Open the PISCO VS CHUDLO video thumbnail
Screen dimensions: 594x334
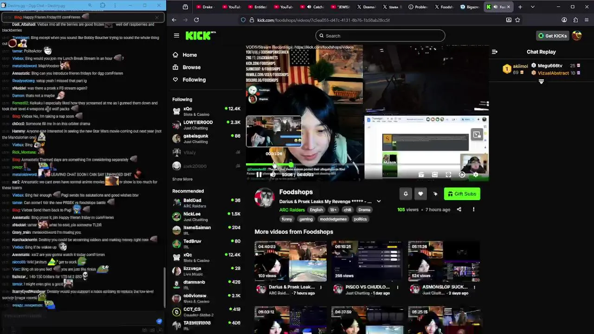click(x=367, y=261)
